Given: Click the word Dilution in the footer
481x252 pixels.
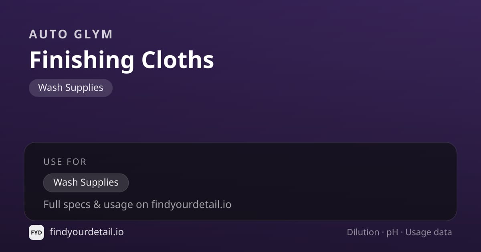Looking at the screenshot, I should [363, 232].
